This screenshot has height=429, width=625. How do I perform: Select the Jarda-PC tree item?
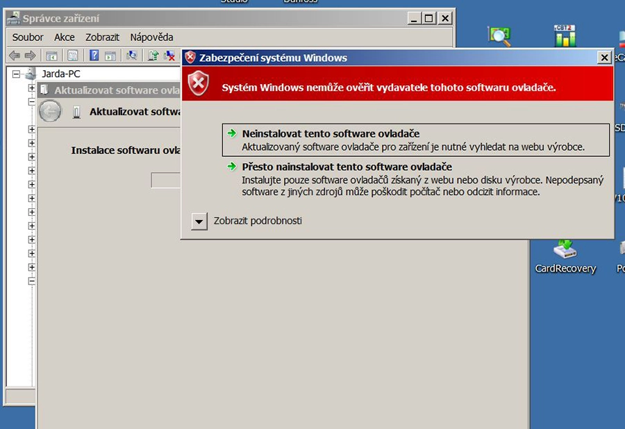coord(60,74)
